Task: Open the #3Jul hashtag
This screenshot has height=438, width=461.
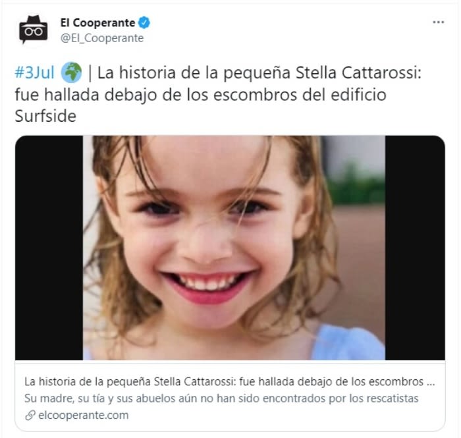Action: [x=35, y=72]
